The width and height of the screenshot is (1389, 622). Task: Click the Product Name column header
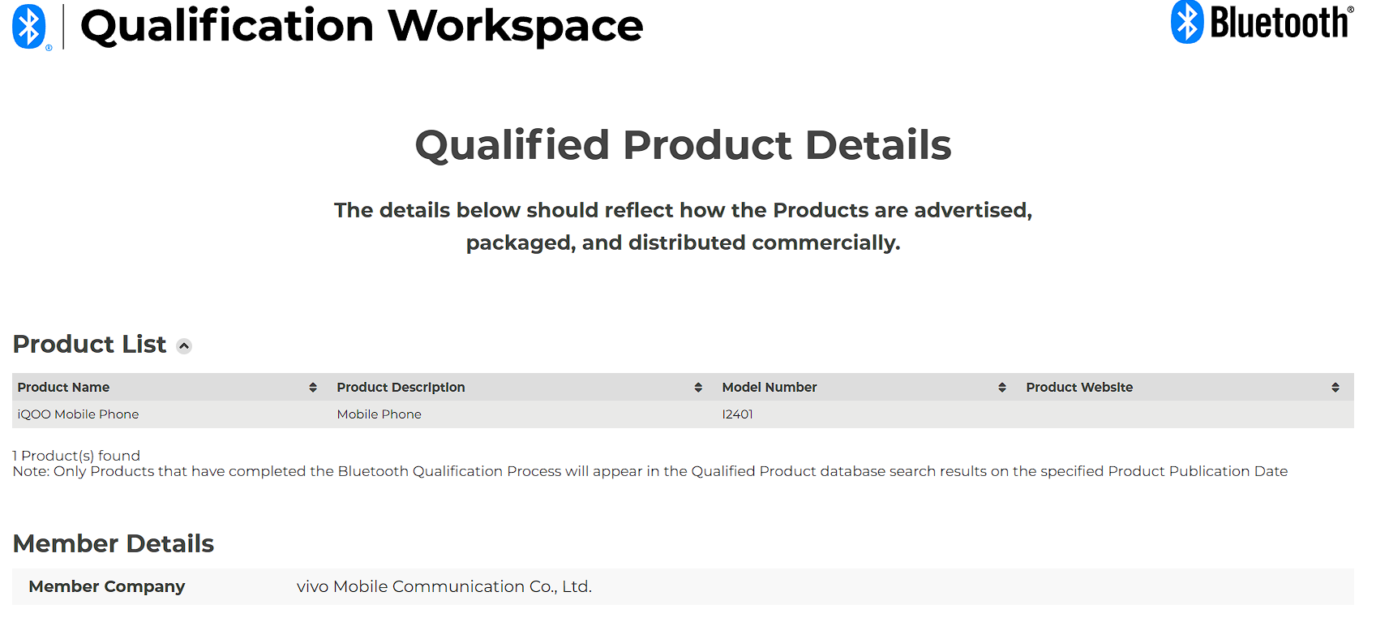pyautogui.click(x=63, y=388)
